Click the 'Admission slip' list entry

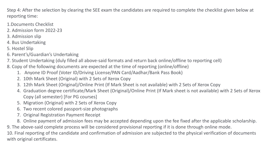pyautogui.click(x=24, y=36)
